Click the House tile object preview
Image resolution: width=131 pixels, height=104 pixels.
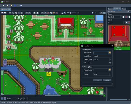point(119,38)
